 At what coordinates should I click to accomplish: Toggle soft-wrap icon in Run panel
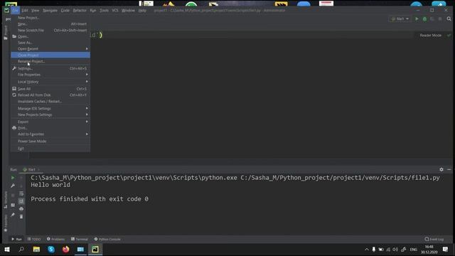coord(21,193)
